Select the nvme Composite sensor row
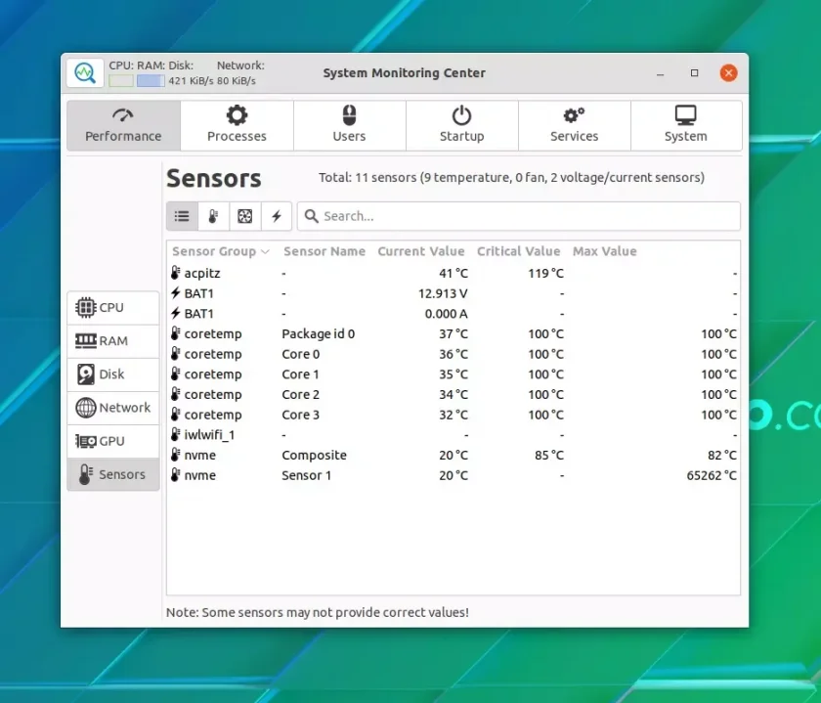This screenshot has height=703, width=821. pos(454,456)
